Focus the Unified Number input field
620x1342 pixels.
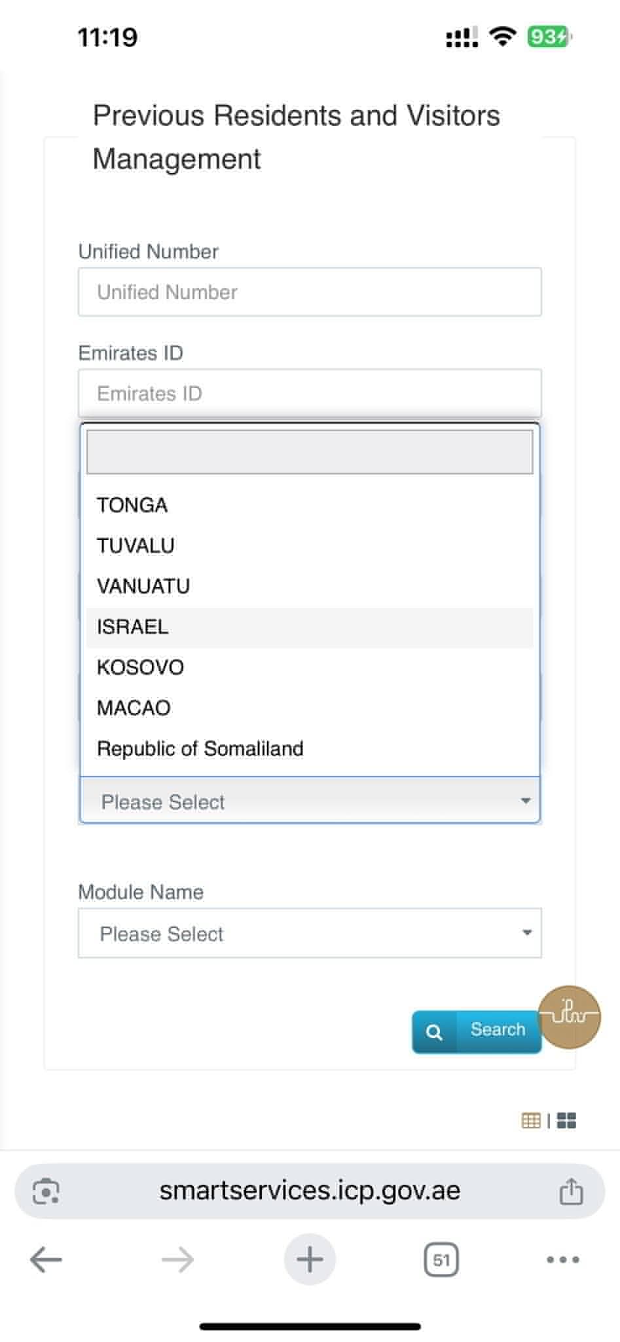tap(310, 292)
